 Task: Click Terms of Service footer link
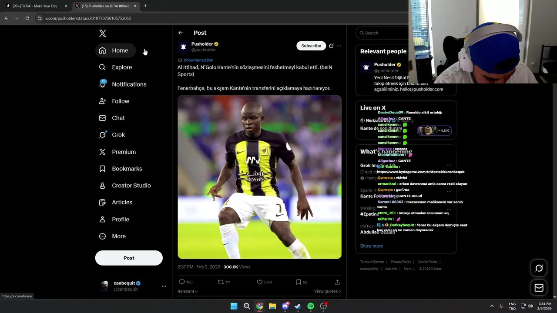tap(372, 262)
